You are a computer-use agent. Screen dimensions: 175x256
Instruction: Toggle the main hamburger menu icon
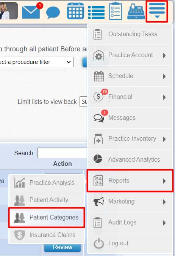tap(157, 11)
